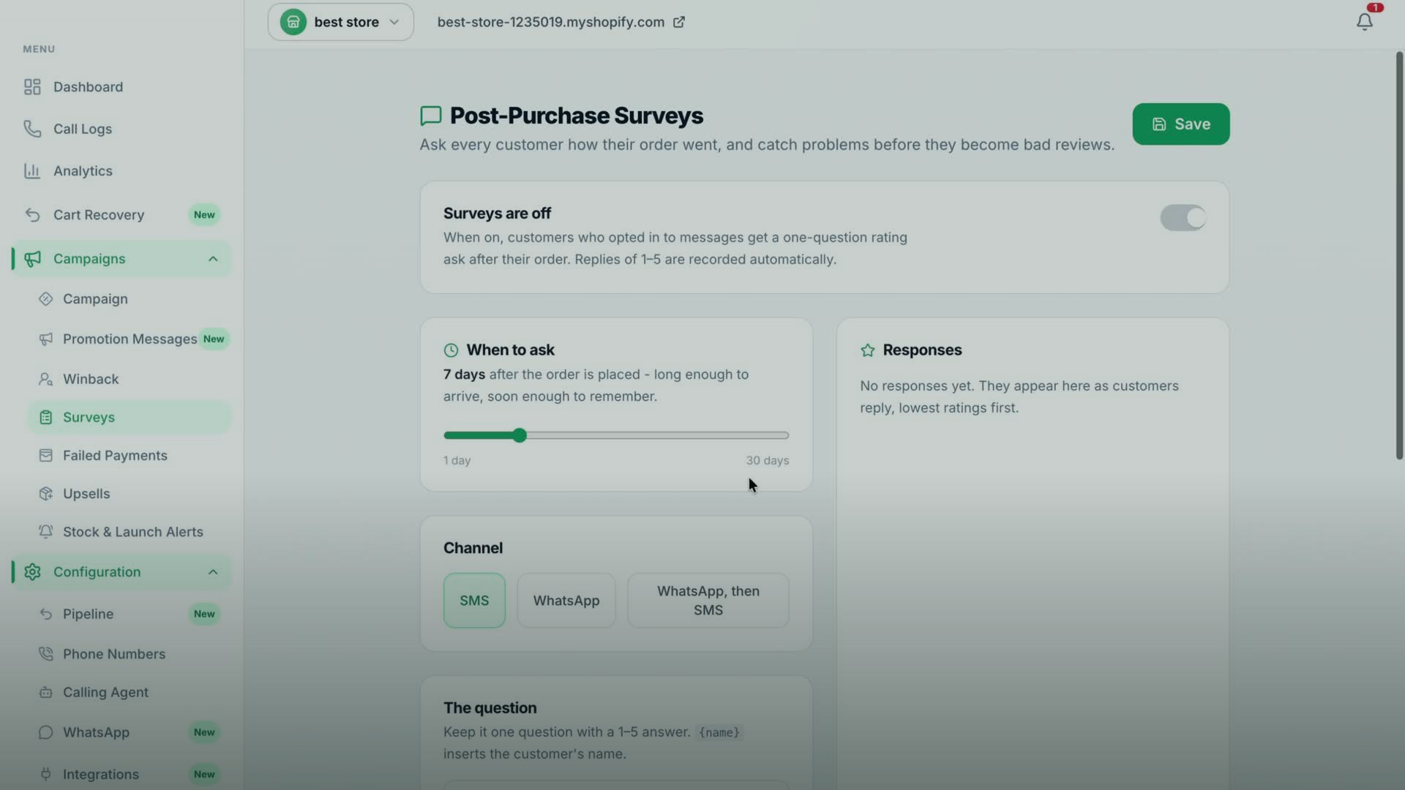The height and width of the screenshot is (790, 1405).
Task: Open the best store selector dropdown
Action: click(341, 22)
